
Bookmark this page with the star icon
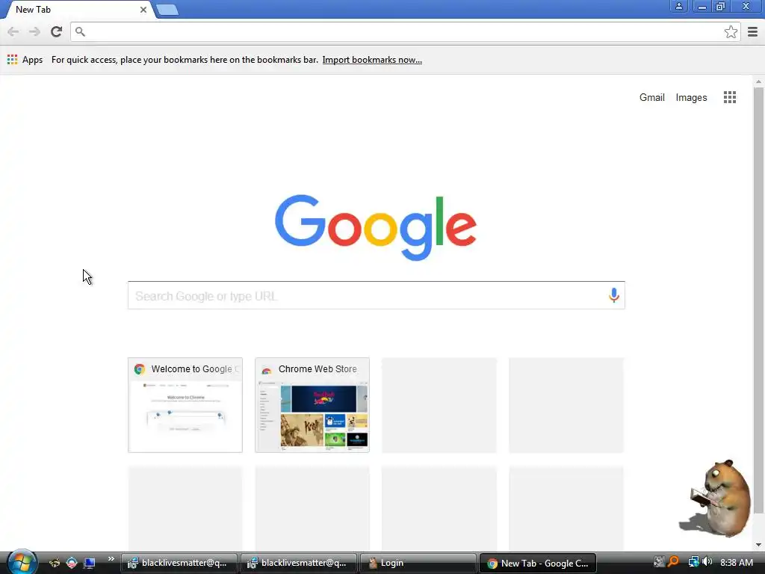731,31
